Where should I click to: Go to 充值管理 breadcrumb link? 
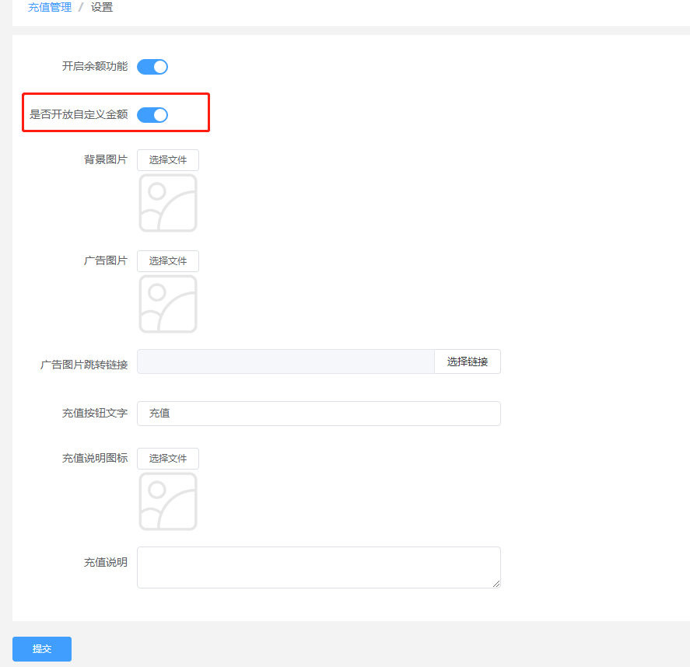coord(50,8)
